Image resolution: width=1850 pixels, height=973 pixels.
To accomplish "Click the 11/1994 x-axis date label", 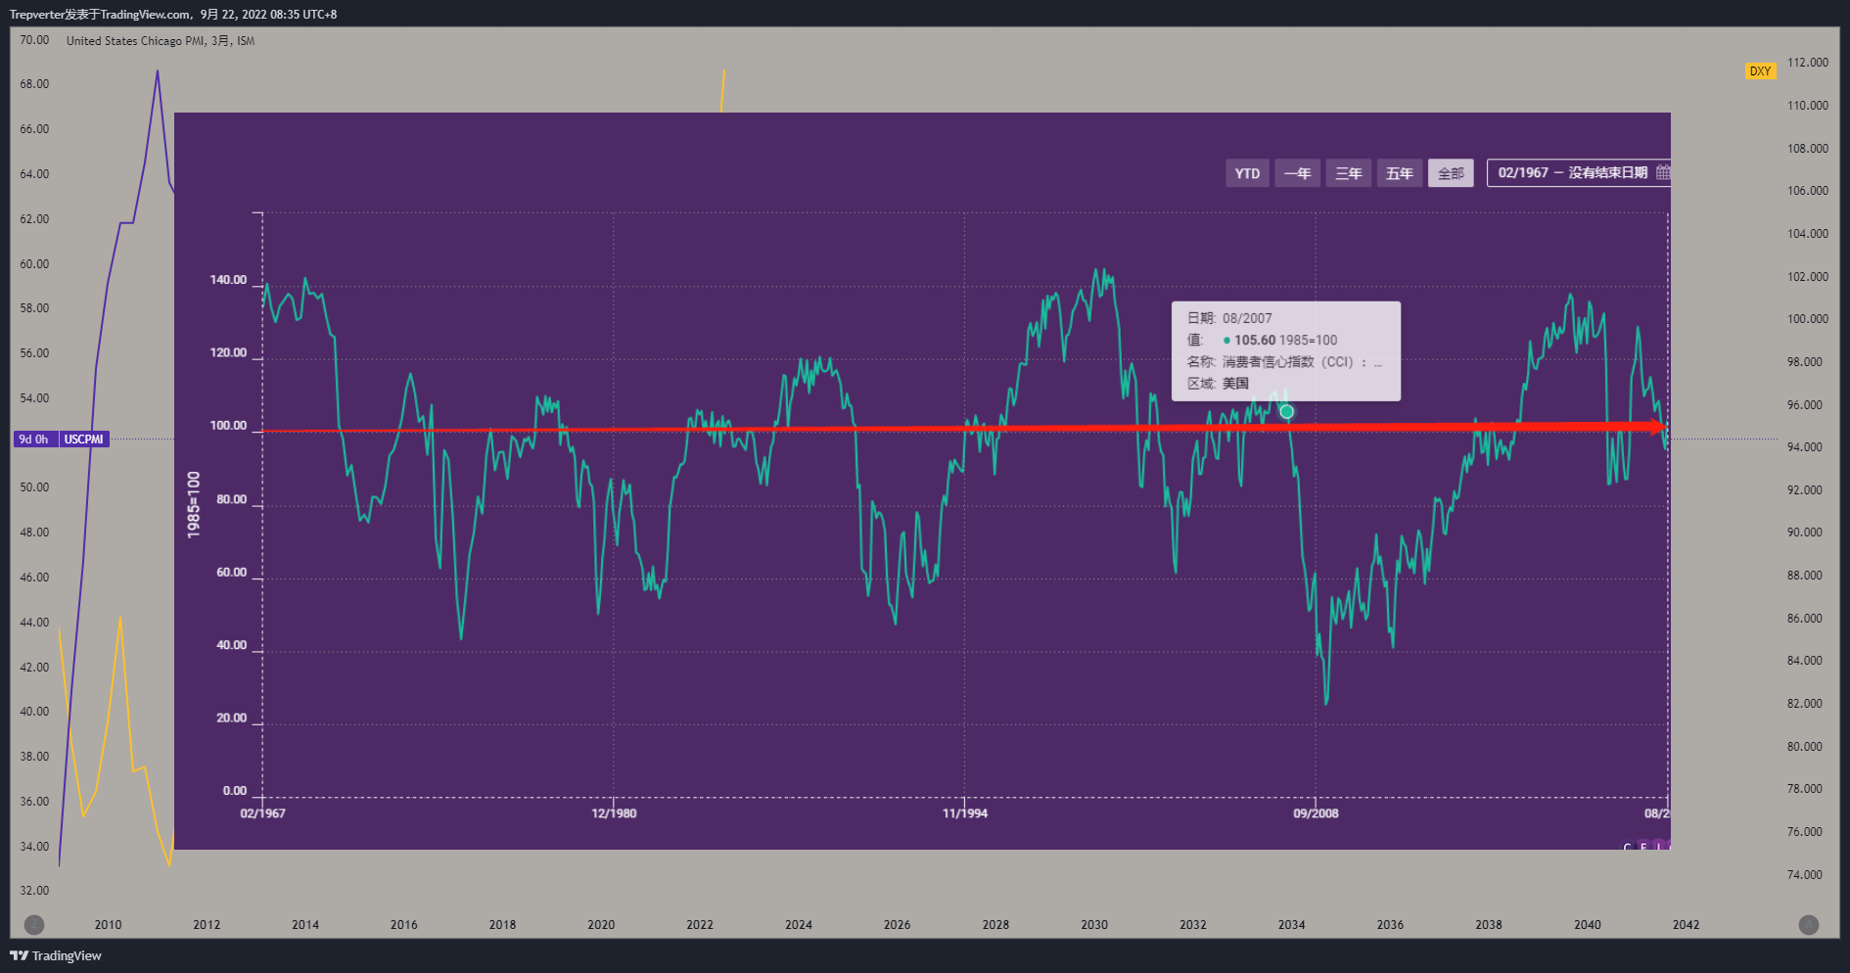I will click(965, 813).
